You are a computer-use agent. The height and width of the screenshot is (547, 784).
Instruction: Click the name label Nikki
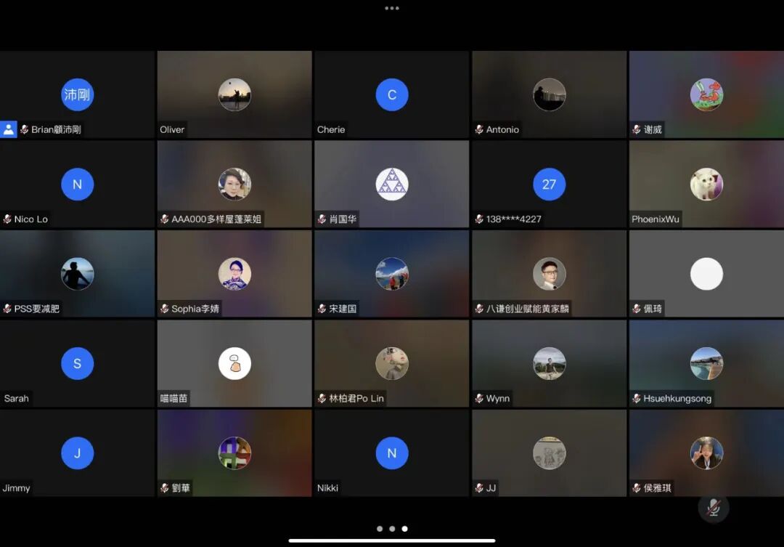coord(327,488)
